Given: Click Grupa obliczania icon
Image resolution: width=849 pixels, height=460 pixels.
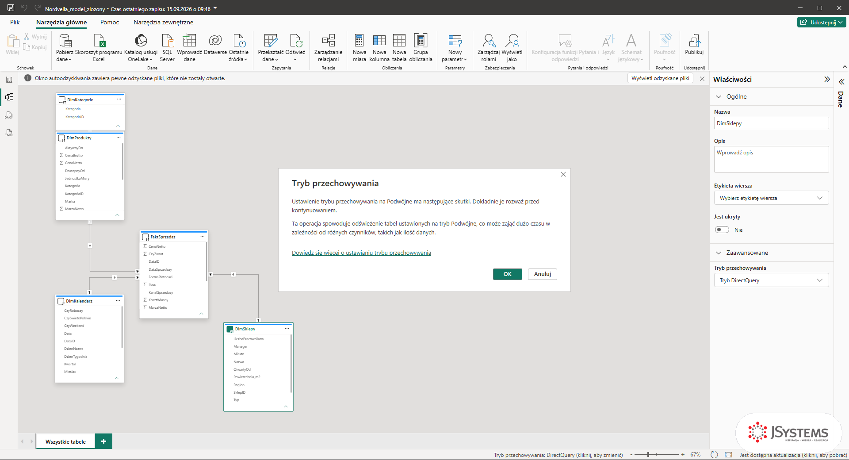Looking at the screenshot, I should pos(421,41).
